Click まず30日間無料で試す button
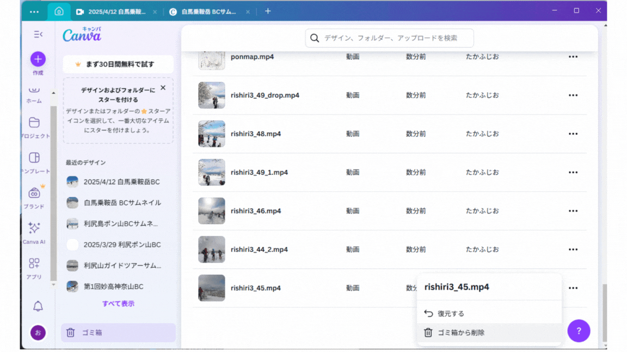Viewport: 627px width, 352px height. pos(118,64)
